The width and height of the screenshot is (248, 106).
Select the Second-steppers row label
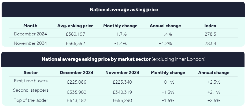[31, 90]
